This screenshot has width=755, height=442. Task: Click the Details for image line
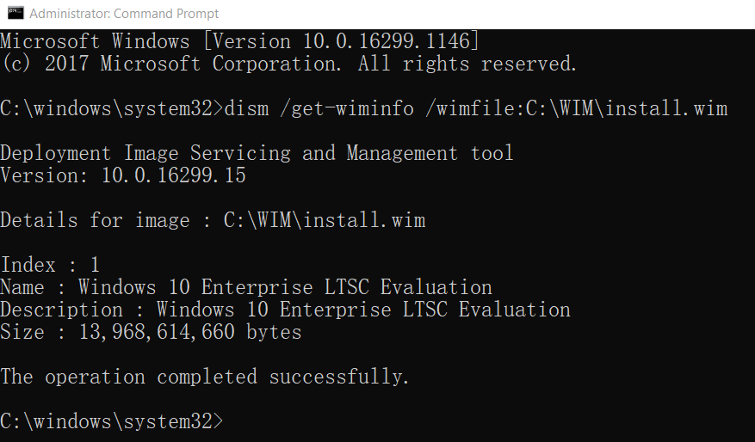213,220
